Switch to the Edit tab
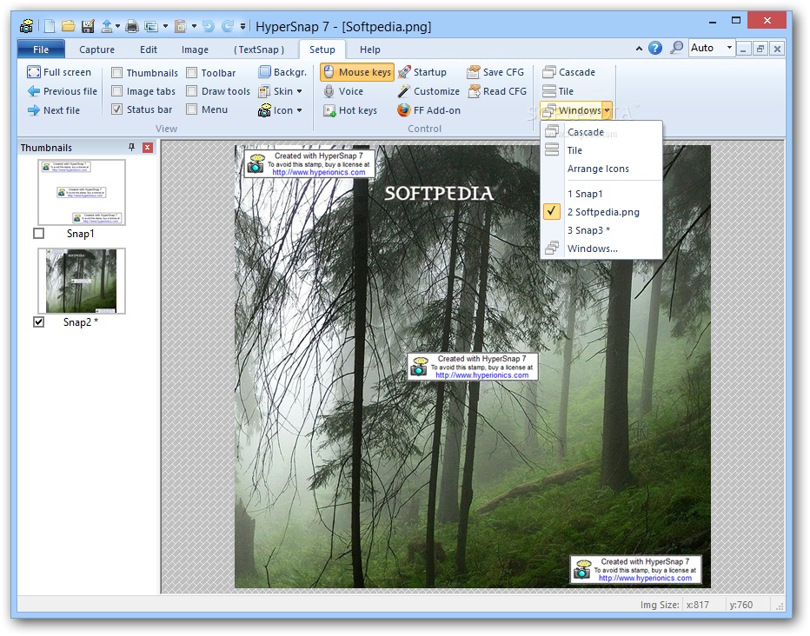 pos(149,50)
